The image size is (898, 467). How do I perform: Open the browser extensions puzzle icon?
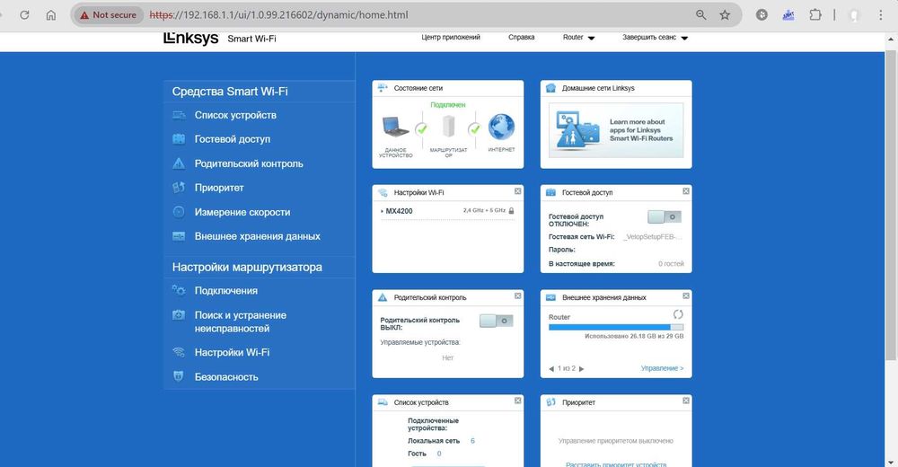815,15
